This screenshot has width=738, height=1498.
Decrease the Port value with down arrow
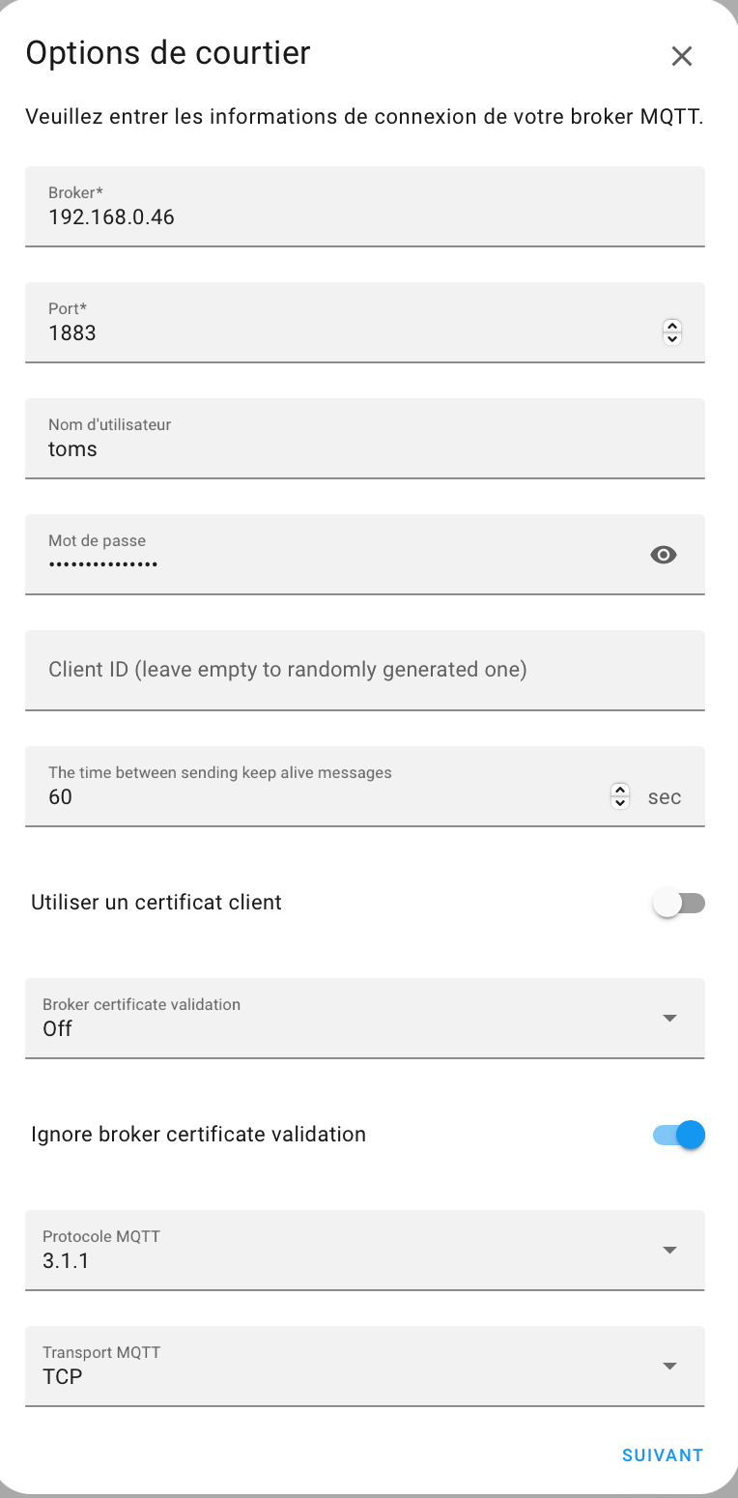[673, 339]
